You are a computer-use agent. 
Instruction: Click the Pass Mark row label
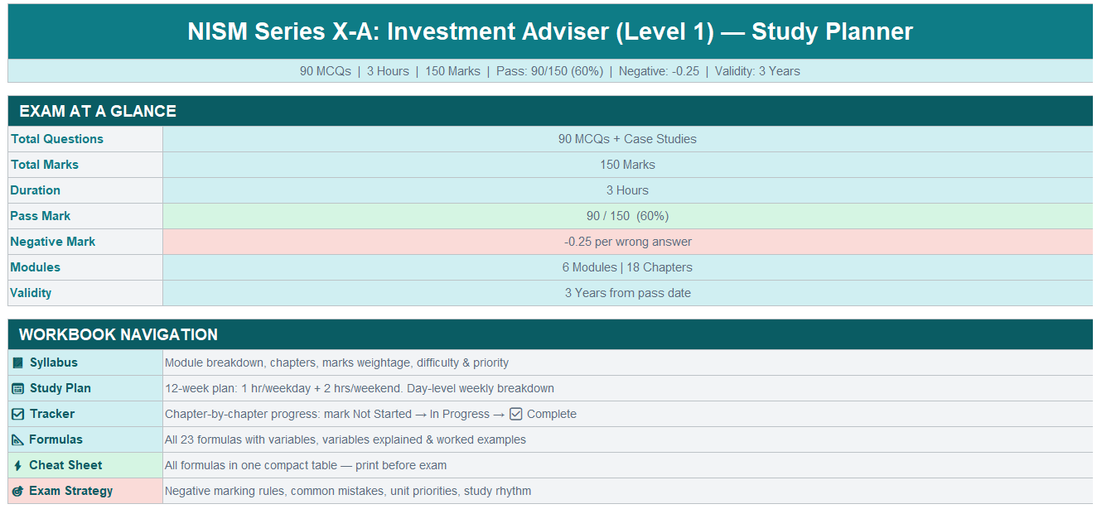[x=40, y=215]
